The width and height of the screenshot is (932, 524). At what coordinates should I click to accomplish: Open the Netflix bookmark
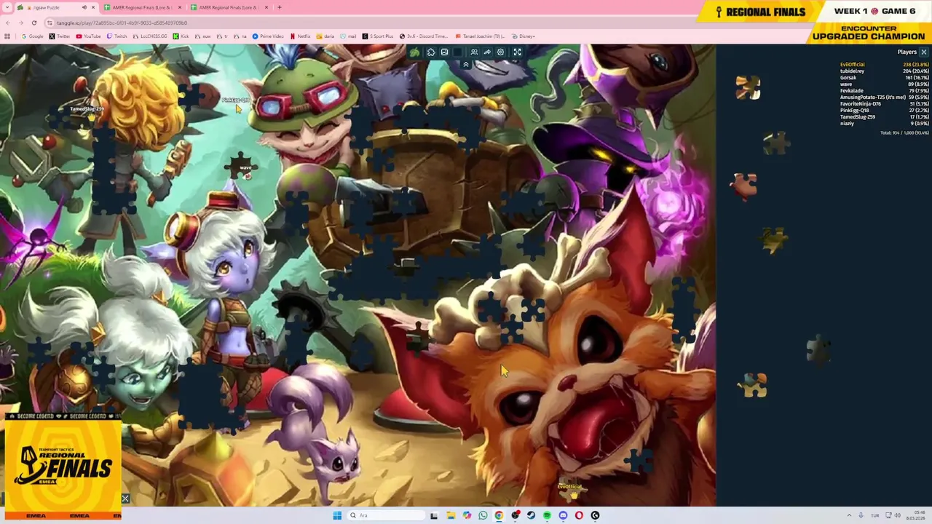click(300, 36)
